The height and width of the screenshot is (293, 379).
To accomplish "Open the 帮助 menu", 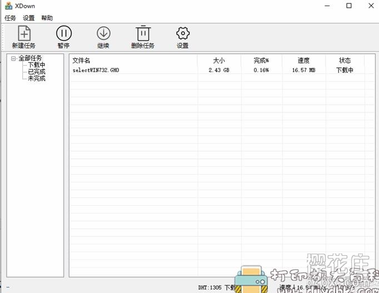I will [47, 18].
